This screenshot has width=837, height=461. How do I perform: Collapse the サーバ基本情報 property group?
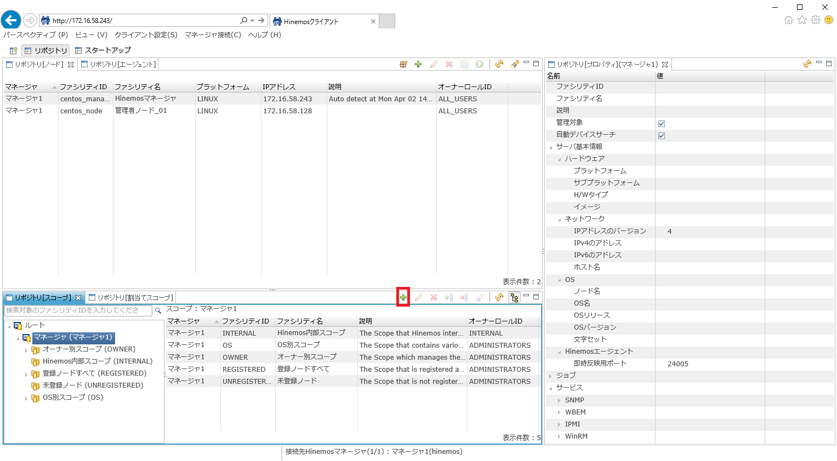pos(551,147)
